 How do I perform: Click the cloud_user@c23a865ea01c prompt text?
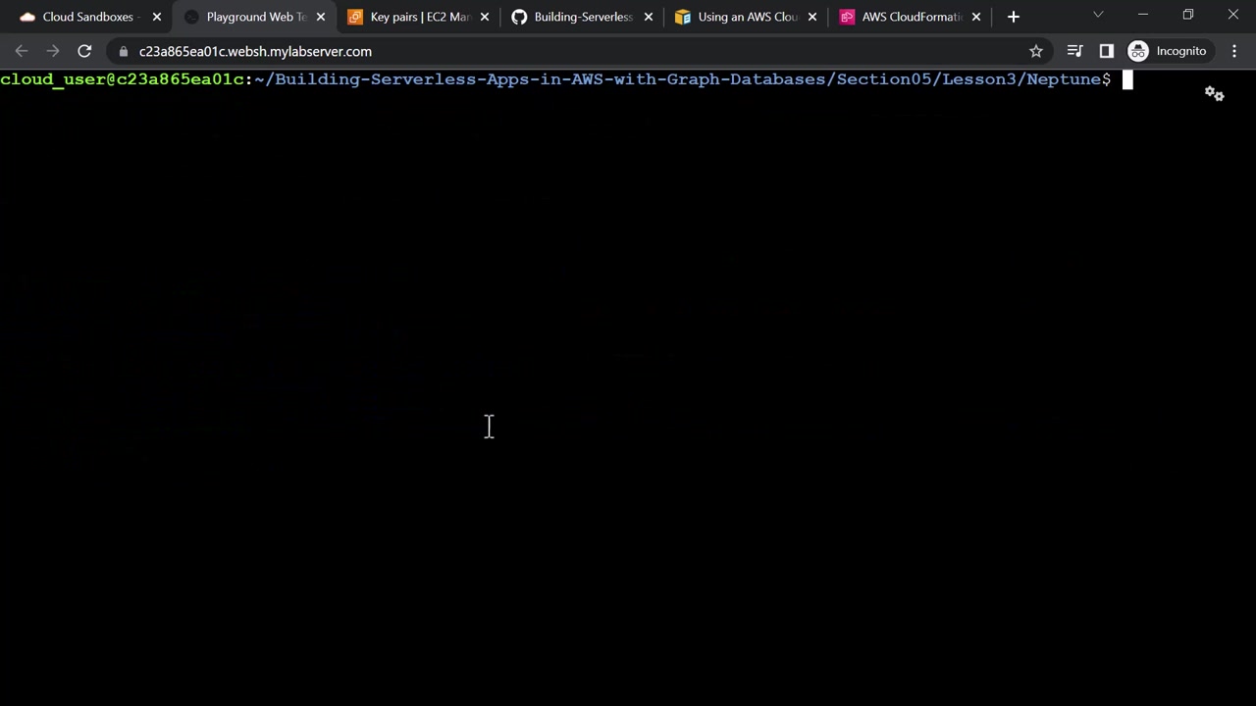tap(123, 79)
